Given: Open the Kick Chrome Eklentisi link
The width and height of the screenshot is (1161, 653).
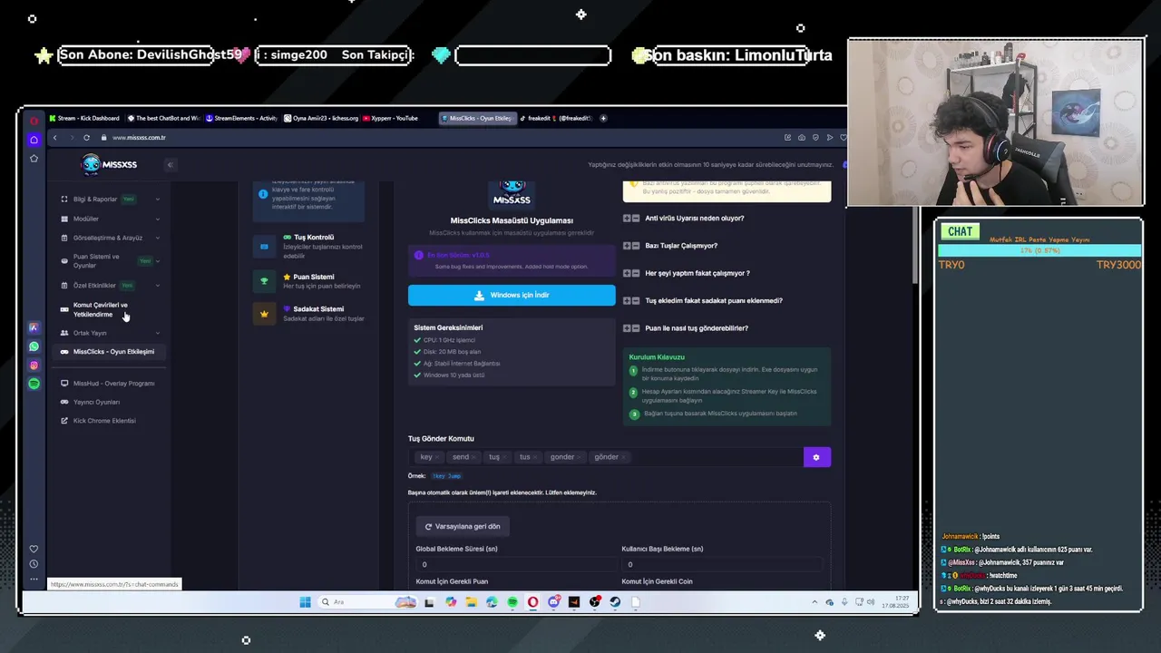Looking at the screenshot, I should (100, 421).
